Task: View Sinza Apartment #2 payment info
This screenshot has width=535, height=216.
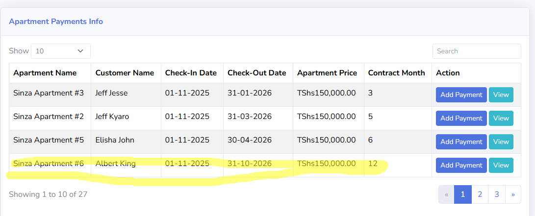Action: [501, 118]
